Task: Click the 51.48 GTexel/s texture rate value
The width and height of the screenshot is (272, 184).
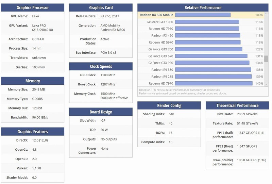Action: (x=248, y=123)
